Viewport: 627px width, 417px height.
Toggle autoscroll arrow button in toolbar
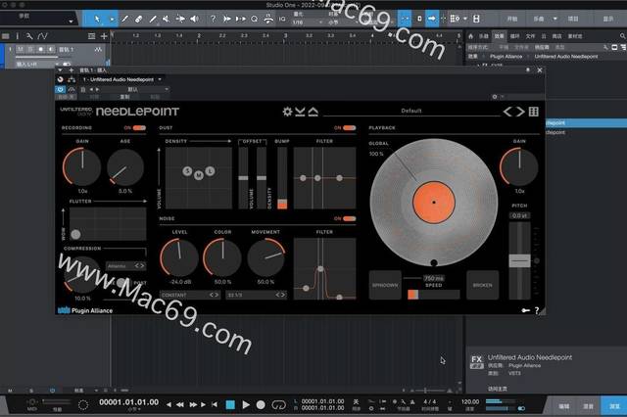click(x=432, y=19)
